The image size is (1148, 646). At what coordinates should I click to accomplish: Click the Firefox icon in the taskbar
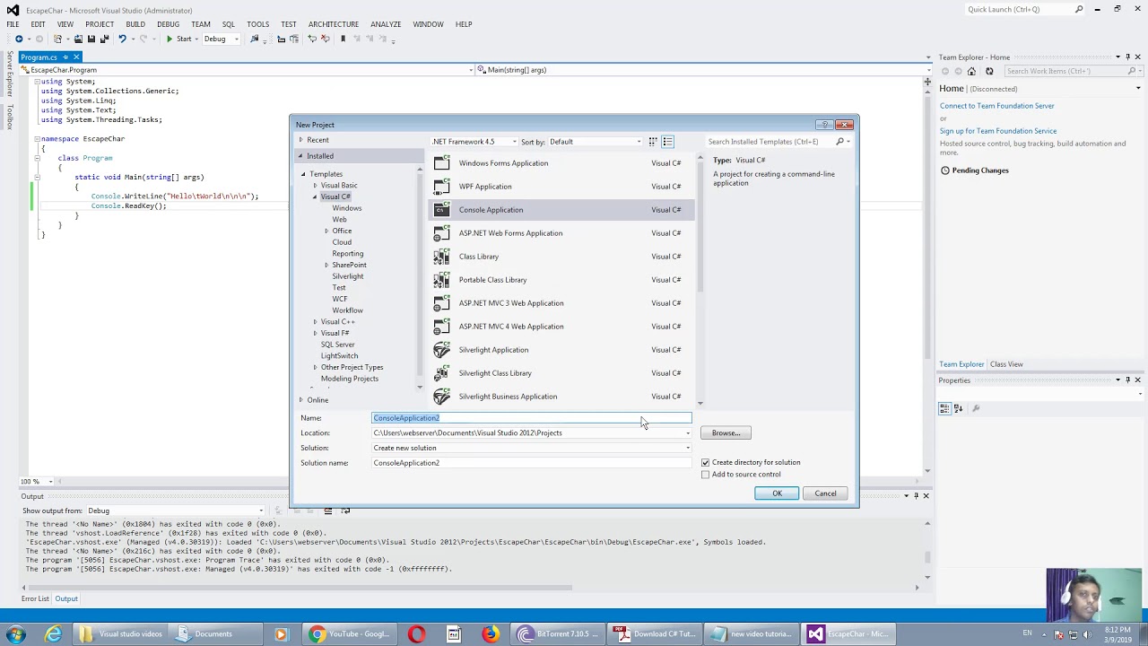(x=490, y=634)
